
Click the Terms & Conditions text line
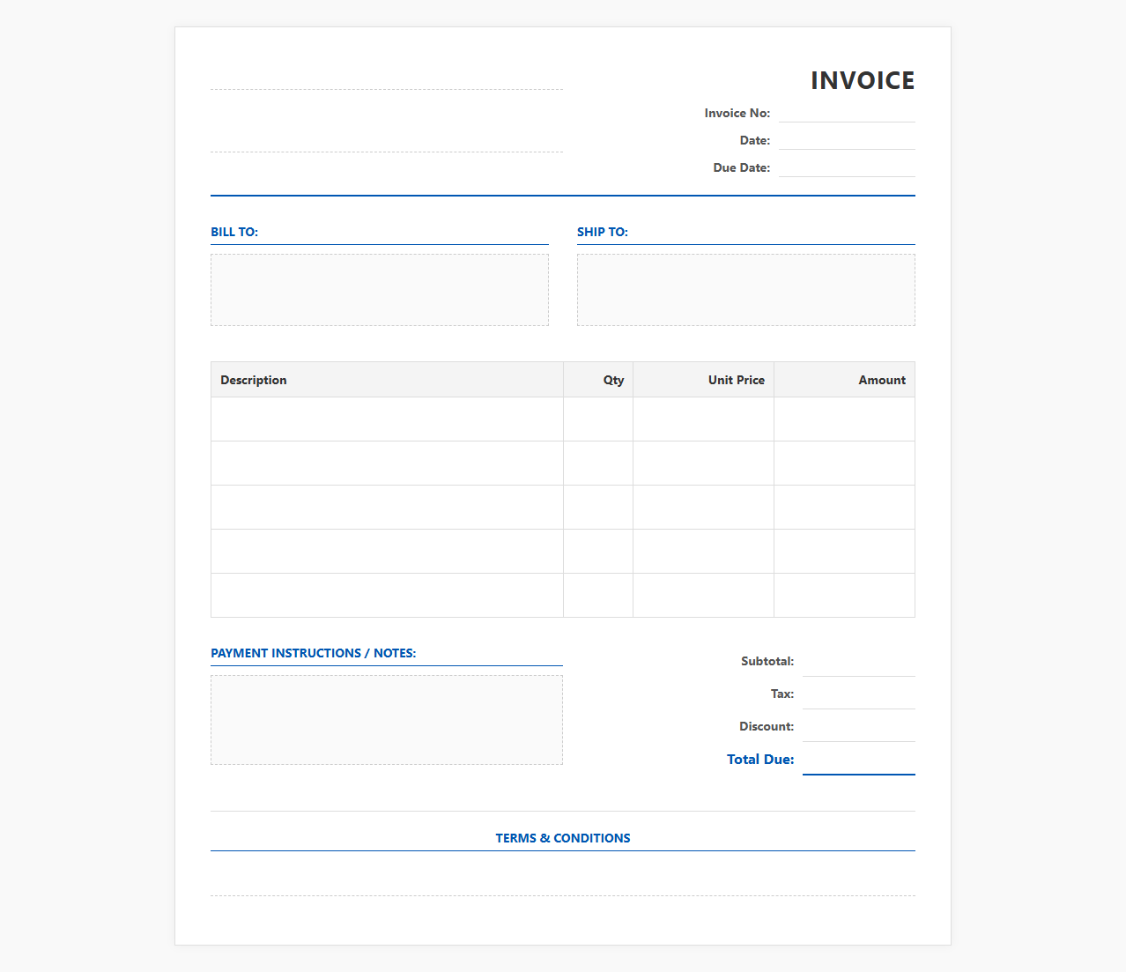click(x=563, y=878)
